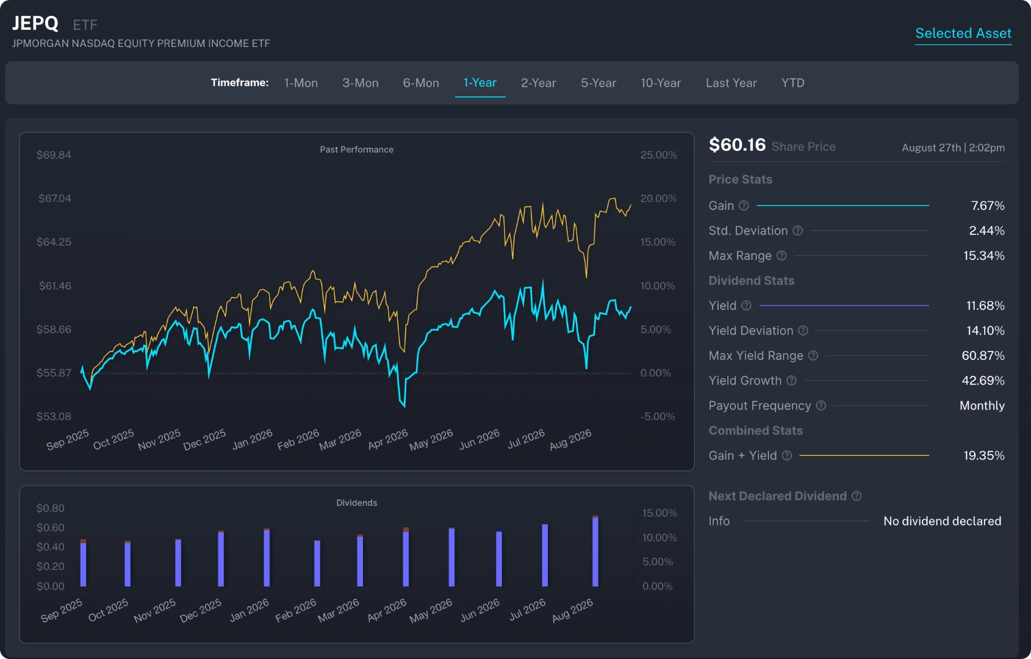Click the Next Declared Dividend info icon
Viewport: 1031px width, 659px height.
click(x=857, y=496)
